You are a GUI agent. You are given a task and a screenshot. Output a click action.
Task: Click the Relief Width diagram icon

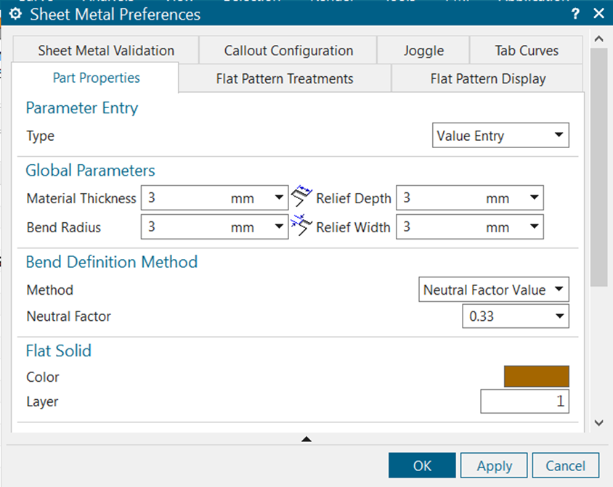pos(301,226)
